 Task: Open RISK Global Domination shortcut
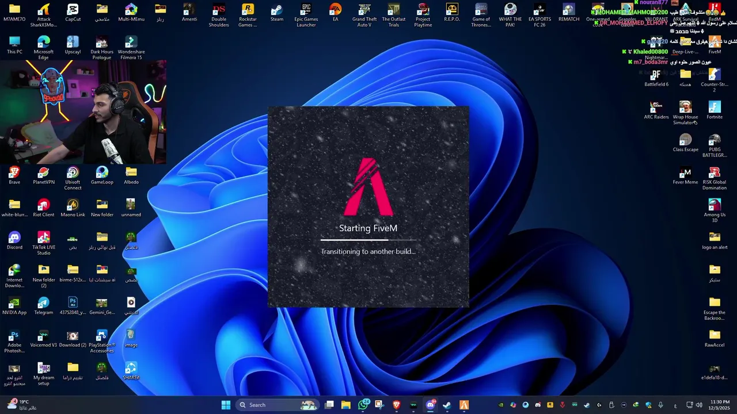(715, 178)
